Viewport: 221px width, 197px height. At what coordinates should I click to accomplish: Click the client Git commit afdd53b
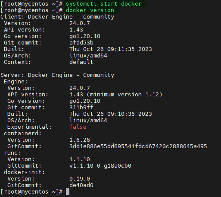(x=81, y=43)
